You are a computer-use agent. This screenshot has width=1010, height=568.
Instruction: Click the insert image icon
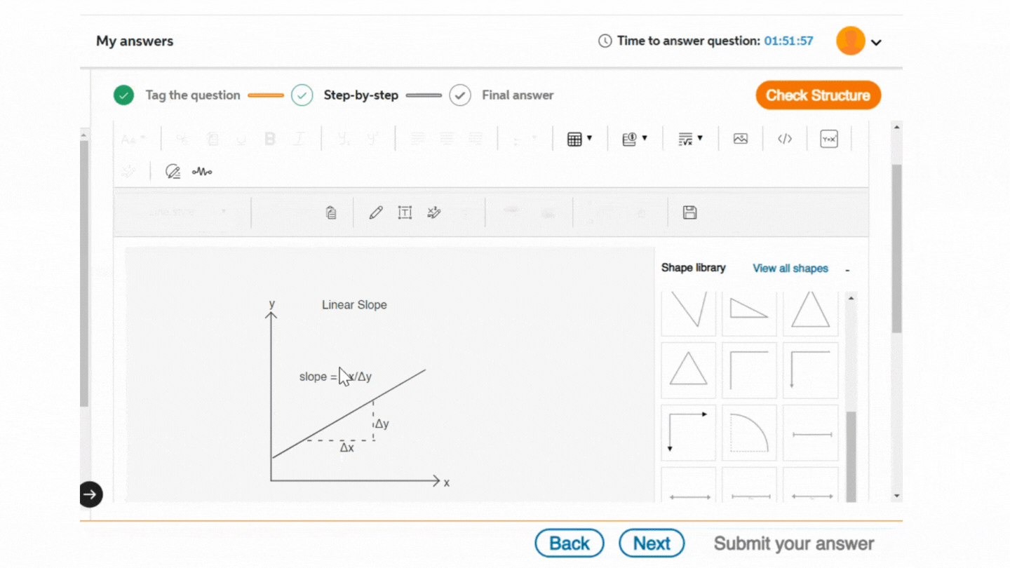(741, 139)
